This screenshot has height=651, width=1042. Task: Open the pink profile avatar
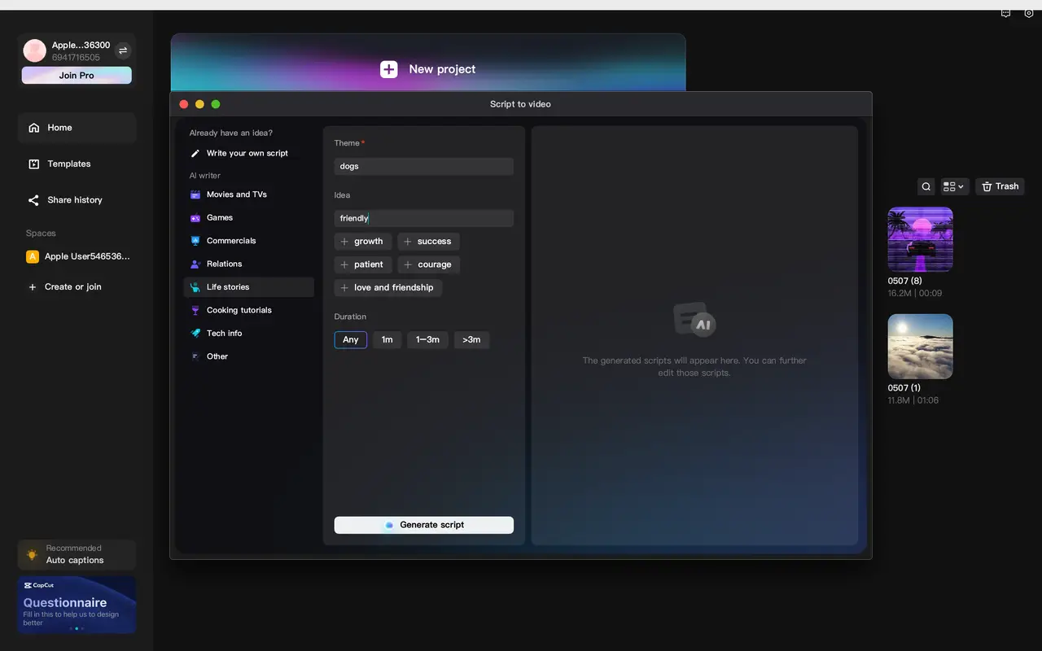point(35,50)
